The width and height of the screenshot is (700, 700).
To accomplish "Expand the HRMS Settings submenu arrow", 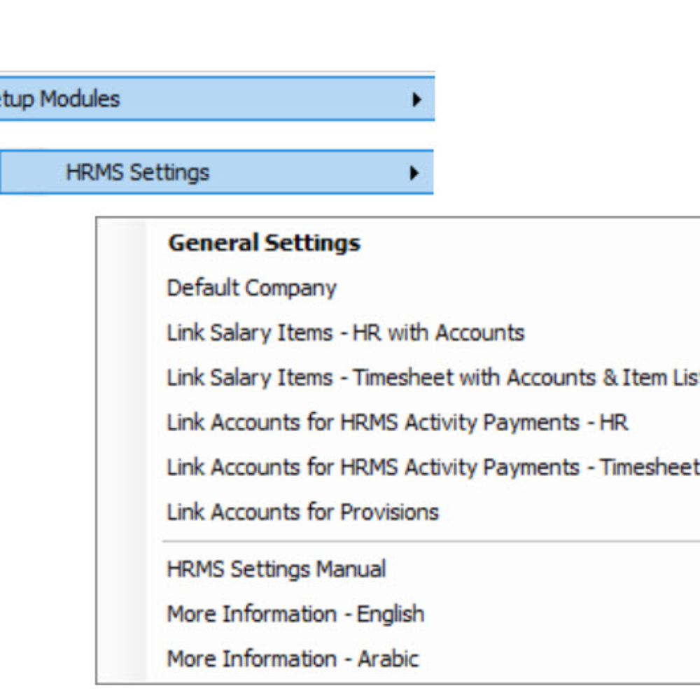I will [x=414, y=173].
